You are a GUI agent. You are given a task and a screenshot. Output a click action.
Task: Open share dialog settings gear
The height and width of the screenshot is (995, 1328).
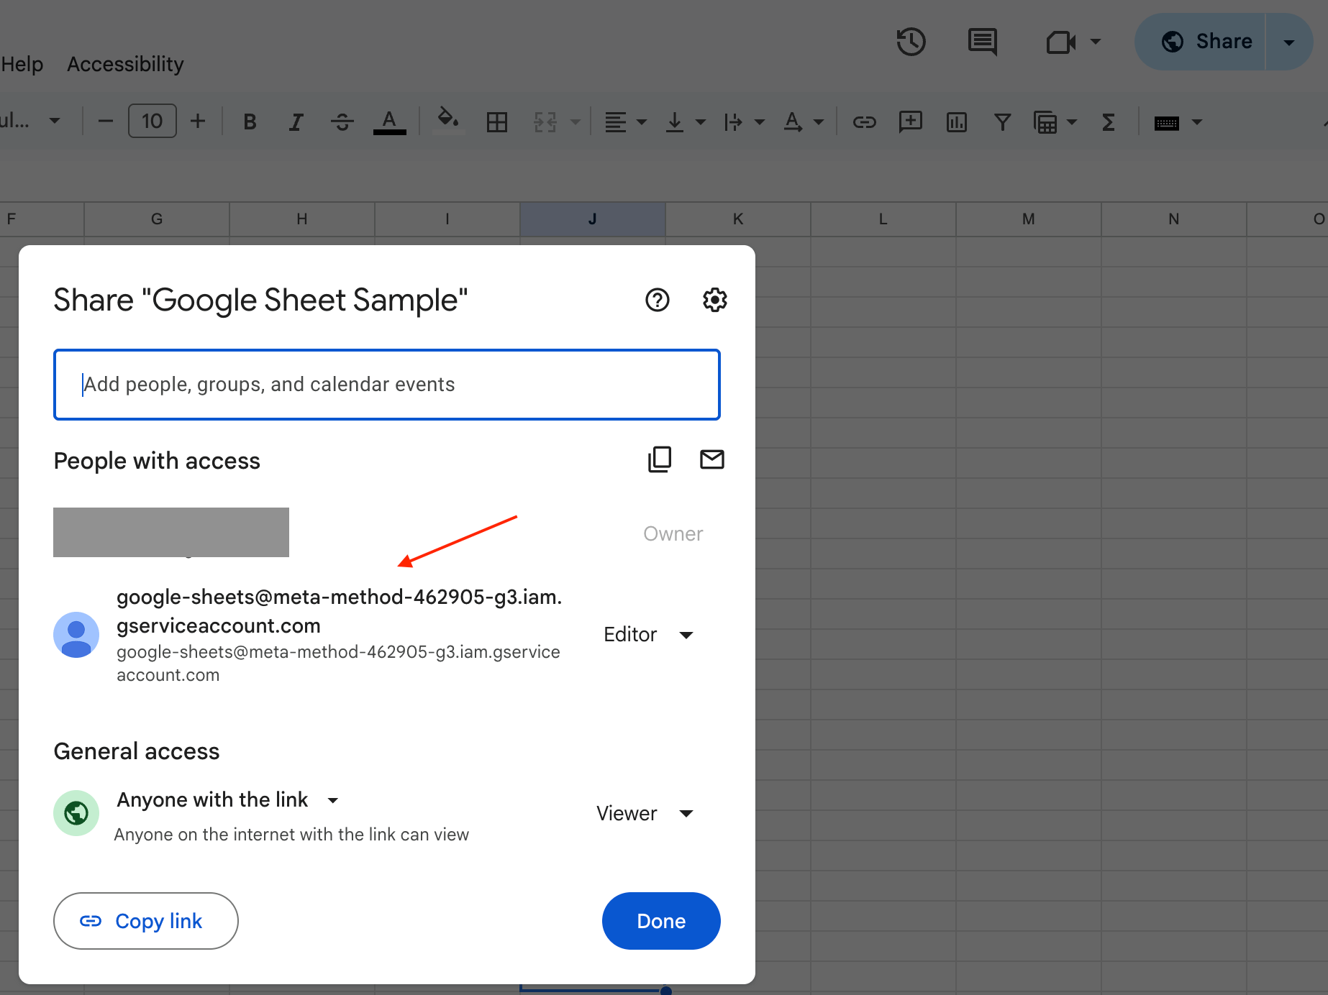coord(714,300)
